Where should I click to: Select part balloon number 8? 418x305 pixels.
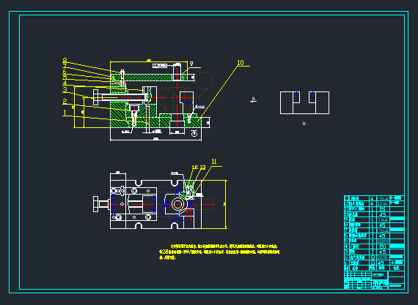click(x=65, y=61)
